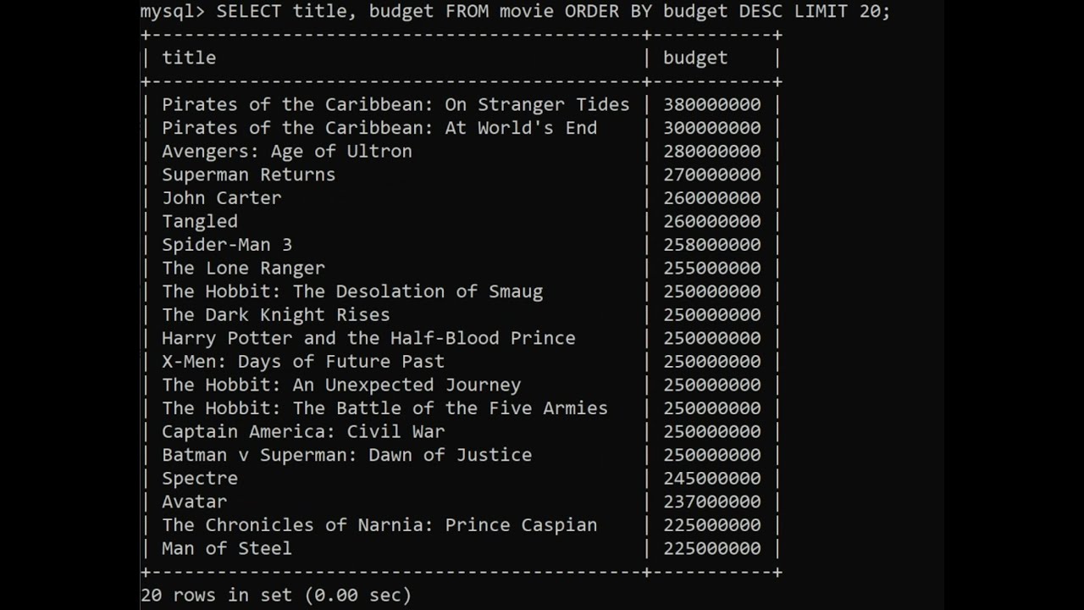Select the 'Pirates of the Caribbean: On Stranger Tides' row title

(395, 104)
